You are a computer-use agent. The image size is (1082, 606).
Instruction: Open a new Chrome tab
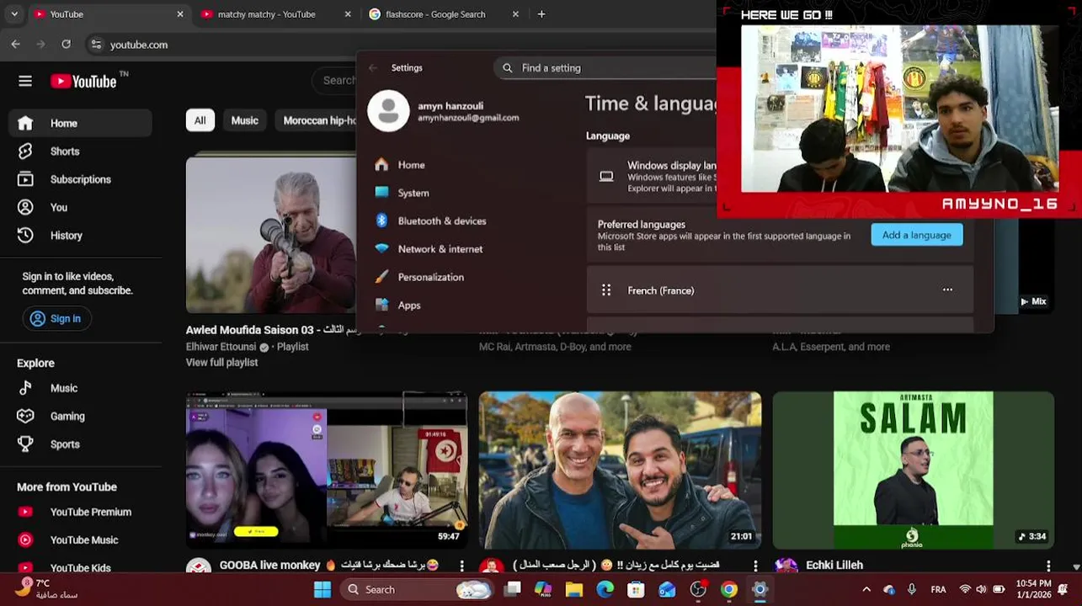click(x=541, y=14)
